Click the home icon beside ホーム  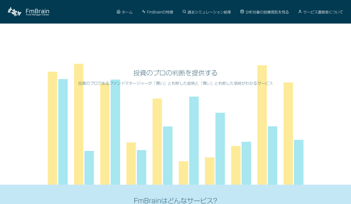[119, 12]
